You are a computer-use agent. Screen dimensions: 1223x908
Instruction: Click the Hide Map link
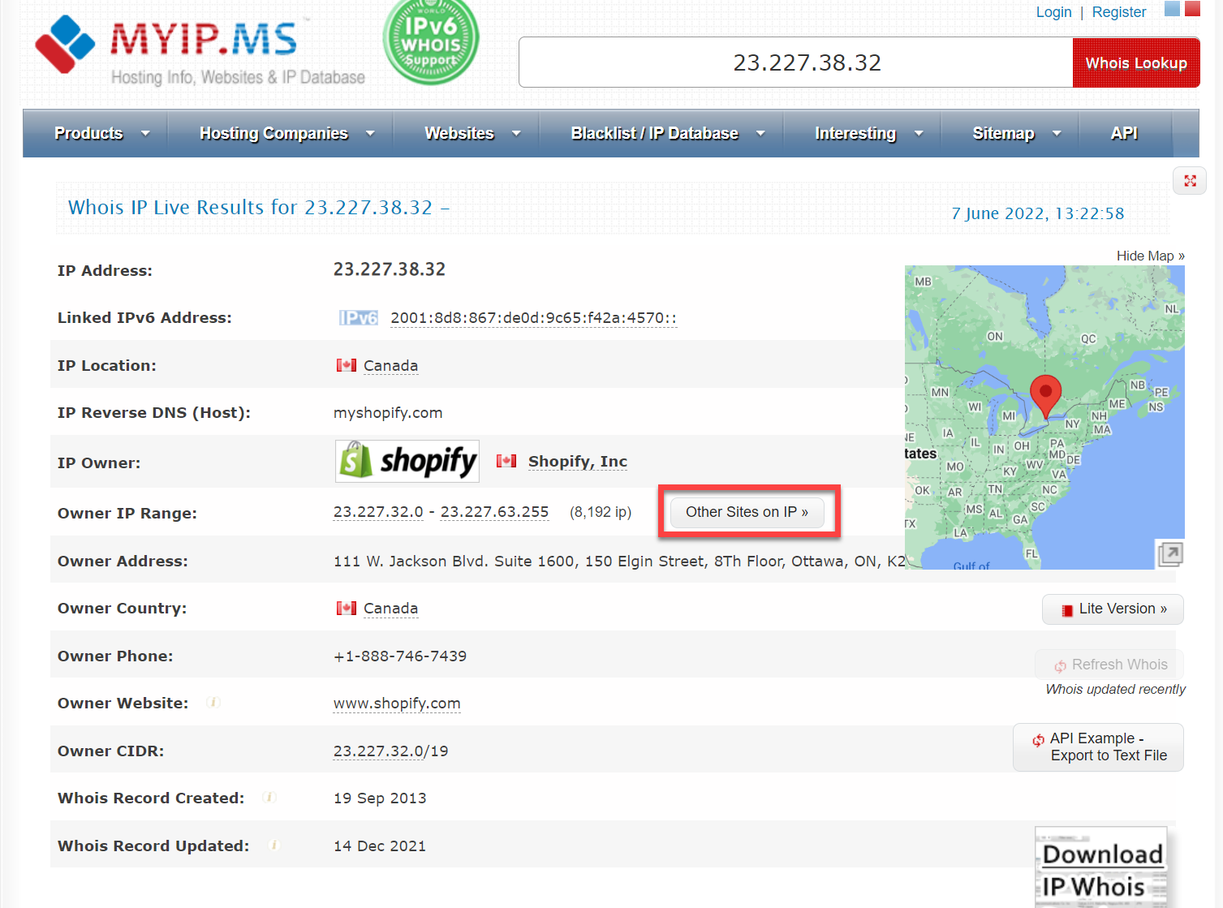pos(1150,256)
